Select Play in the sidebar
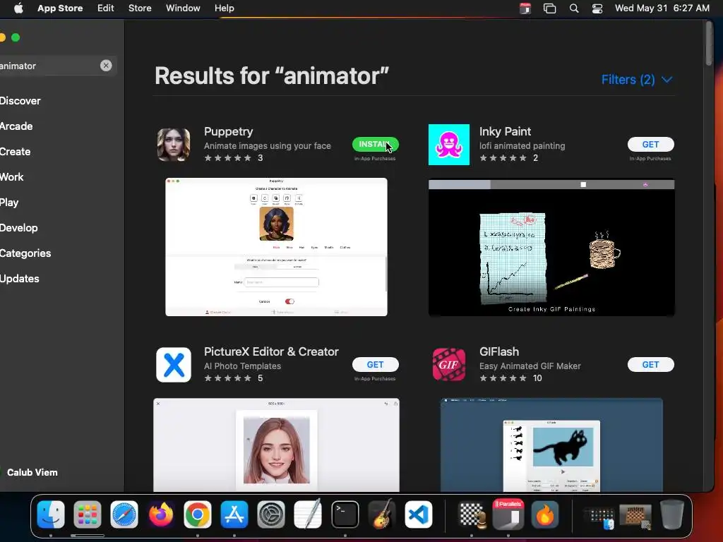 click(9, 203)
